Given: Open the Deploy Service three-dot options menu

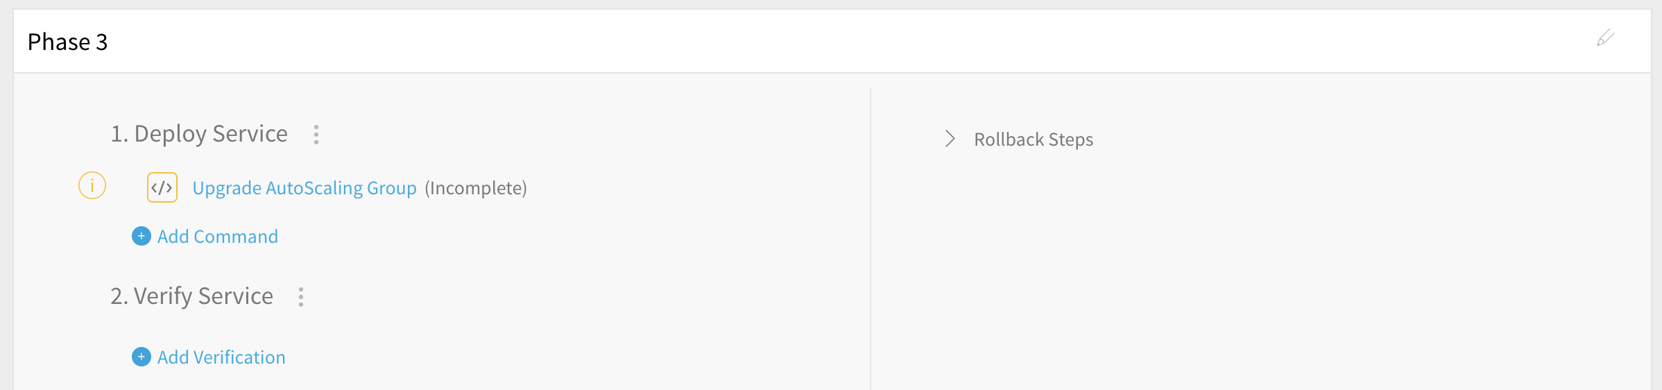Looking at the screenshot, I should tap(316, 135).
